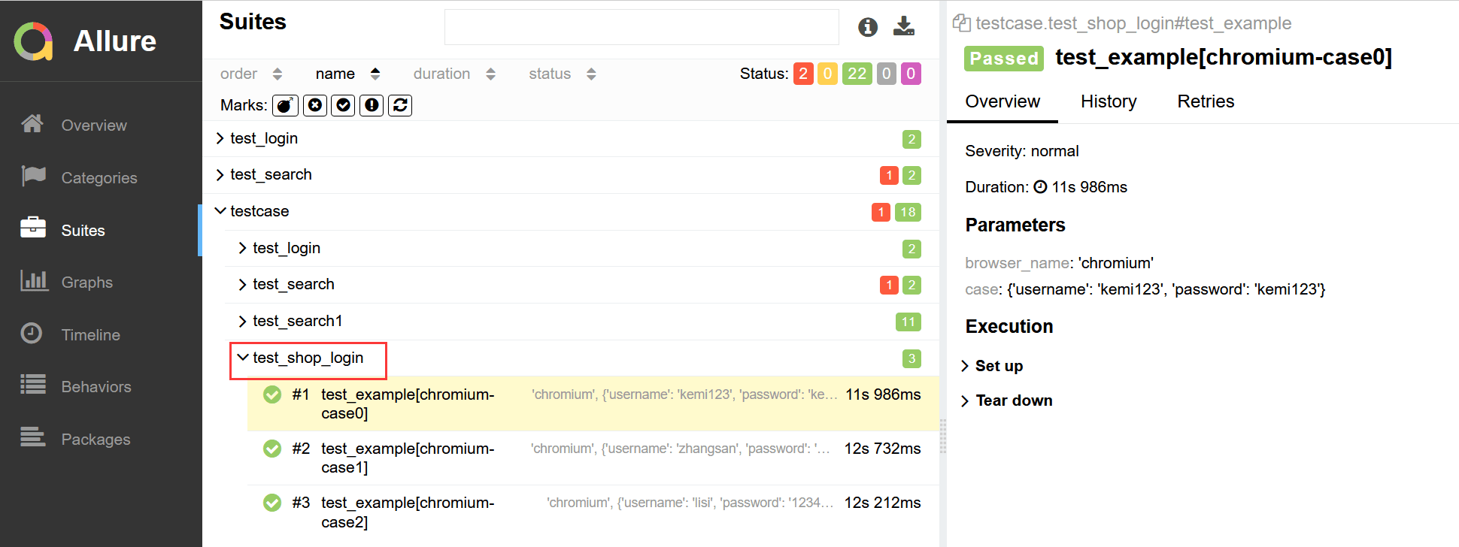Viewport: 1459px width, 547px height.
Task: Switch to the History tab
Action: (1109, 101)
